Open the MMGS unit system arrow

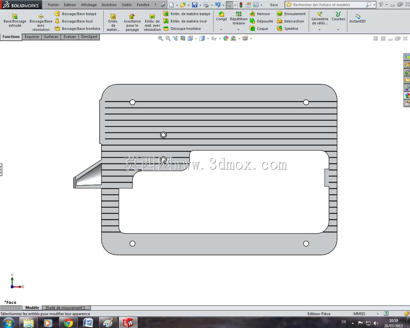point(378,314)
